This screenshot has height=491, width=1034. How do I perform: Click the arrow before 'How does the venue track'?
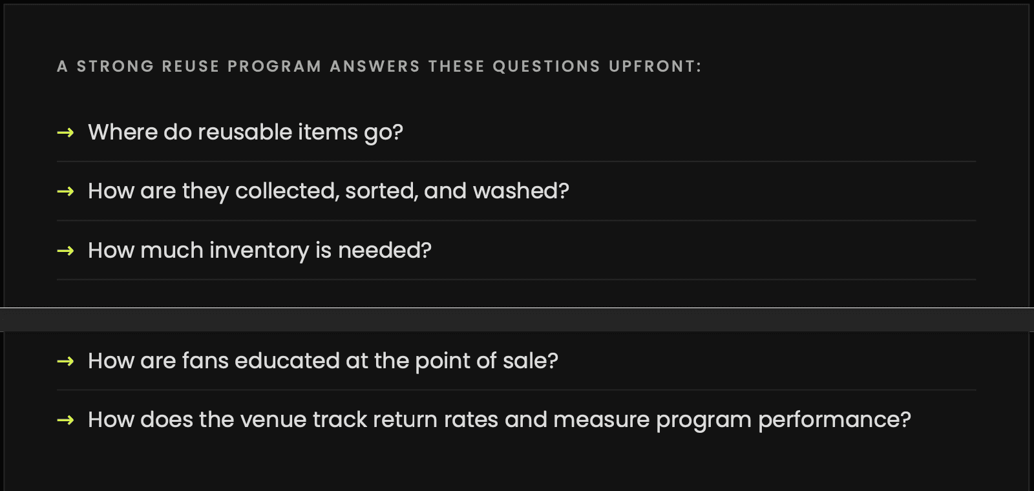point(65,420)
